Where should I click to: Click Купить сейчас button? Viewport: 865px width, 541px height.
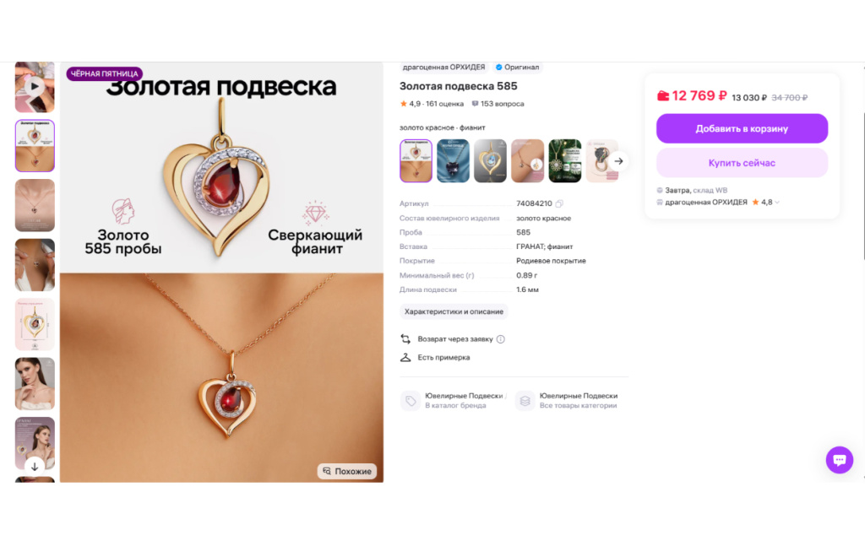tap(742, 163)
